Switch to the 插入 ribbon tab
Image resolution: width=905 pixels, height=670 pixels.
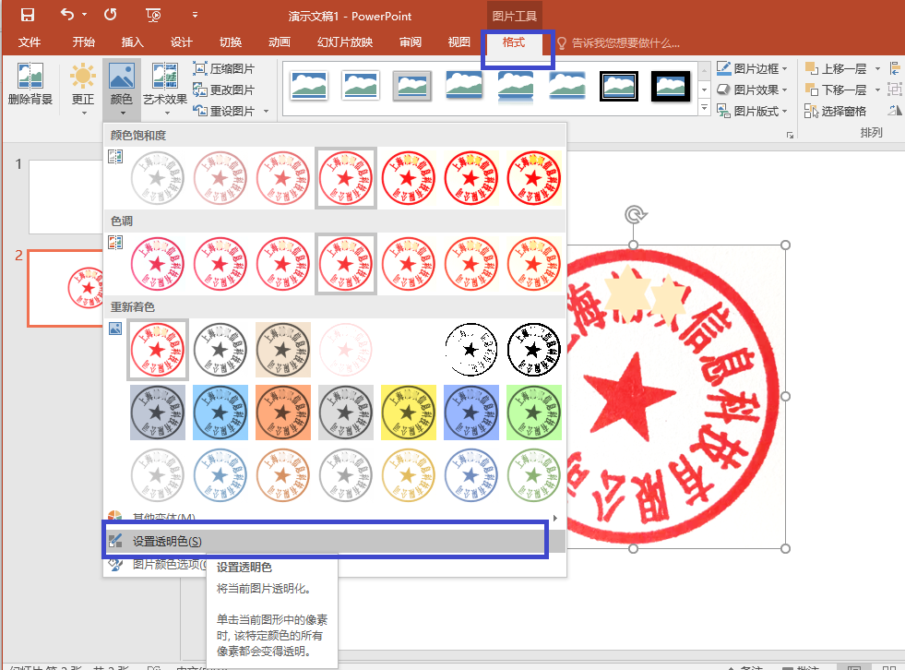point(132,42)
